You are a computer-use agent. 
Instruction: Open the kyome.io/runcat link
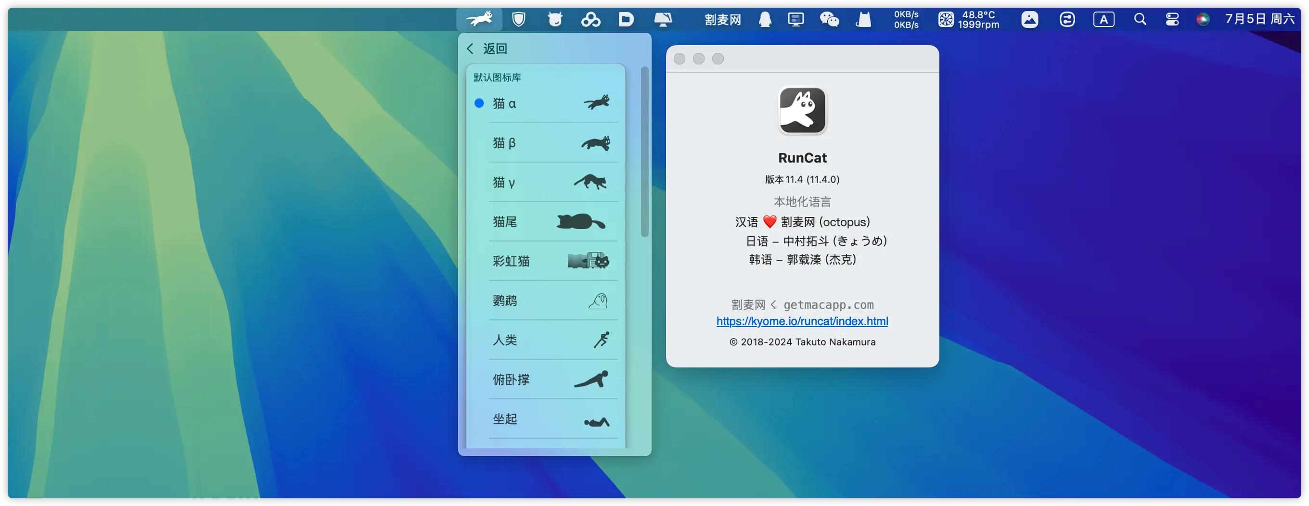pos(802,321)
